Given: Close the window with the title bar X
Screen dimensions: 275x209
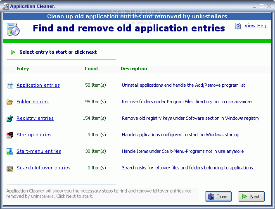Looking at the screenshot, I should point(268,6).
